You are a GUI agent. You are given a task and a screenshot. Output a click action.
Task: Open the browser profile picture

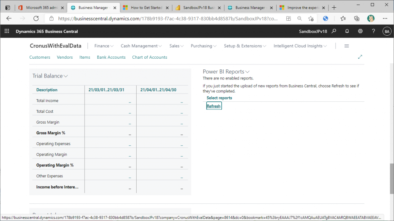(371, 18)
